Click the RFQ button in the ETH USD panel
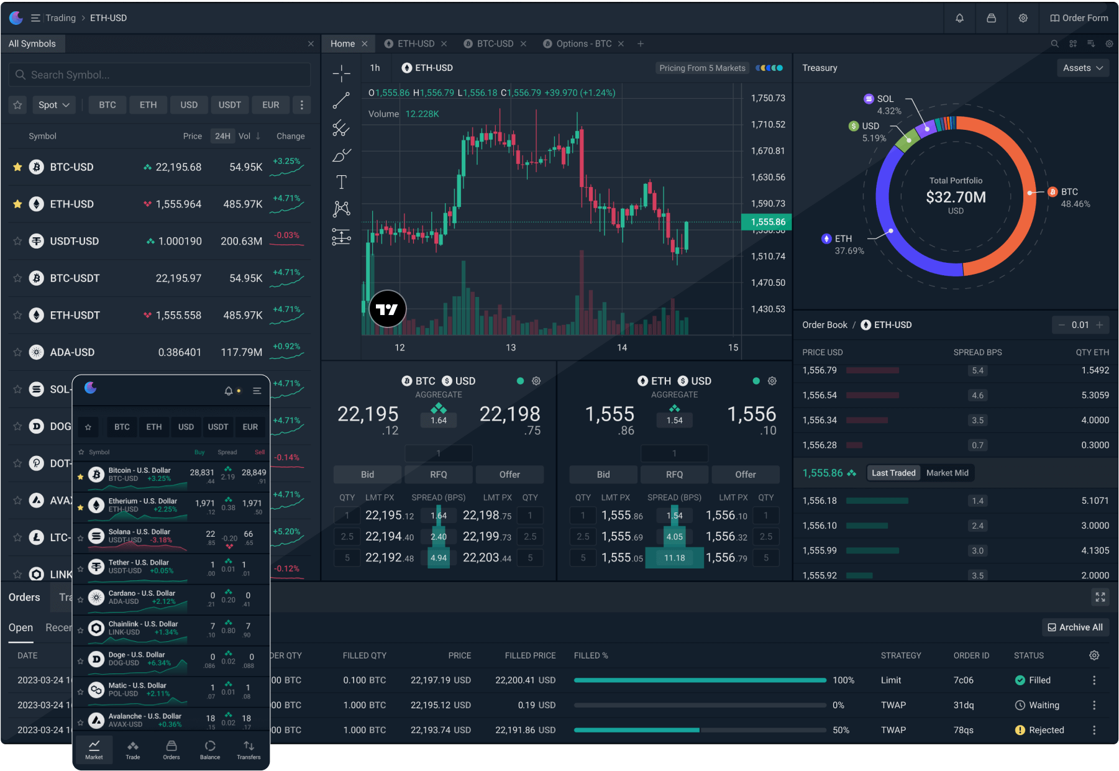Screen dimensions: 1119x771 pos(674,474)
